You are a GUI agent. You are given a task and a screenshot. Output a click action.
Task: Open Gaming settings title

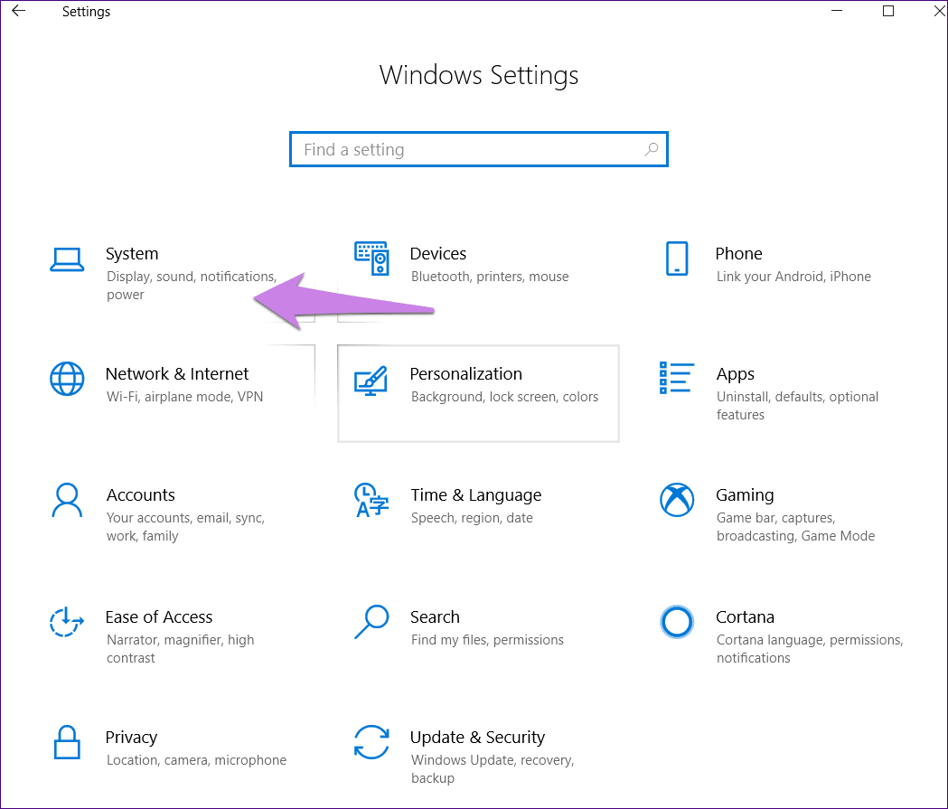click(745, 495)
